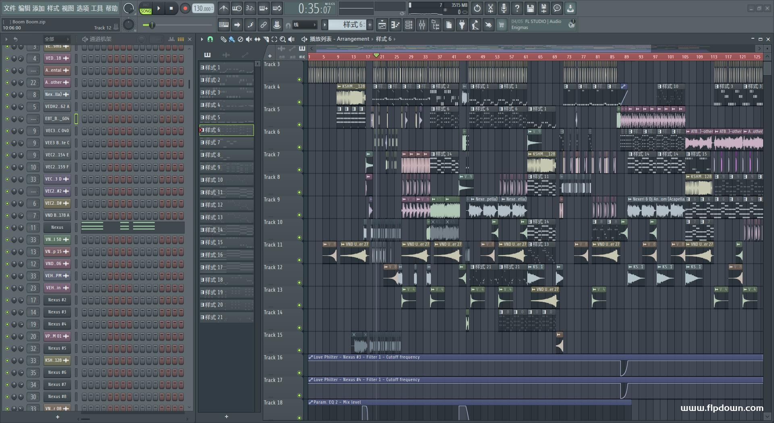
Task: Toggle wait-for-input-to-start recording icon
Action: (237, 8)
